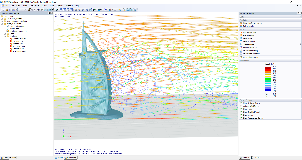Image resolution: width=302 pixels, height=160 pixels.
Task: Click the Pressure Field icon in Edit Bar
Action: (241, 35)
